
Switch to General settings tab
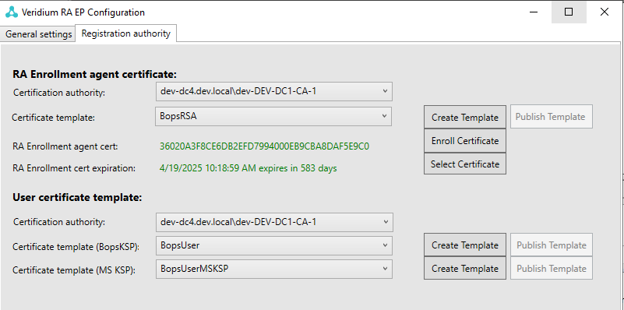point(38,34)
